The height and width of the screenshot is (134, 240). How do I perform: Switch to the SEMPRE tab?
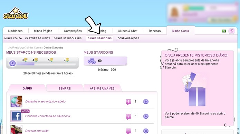(65, 88)
